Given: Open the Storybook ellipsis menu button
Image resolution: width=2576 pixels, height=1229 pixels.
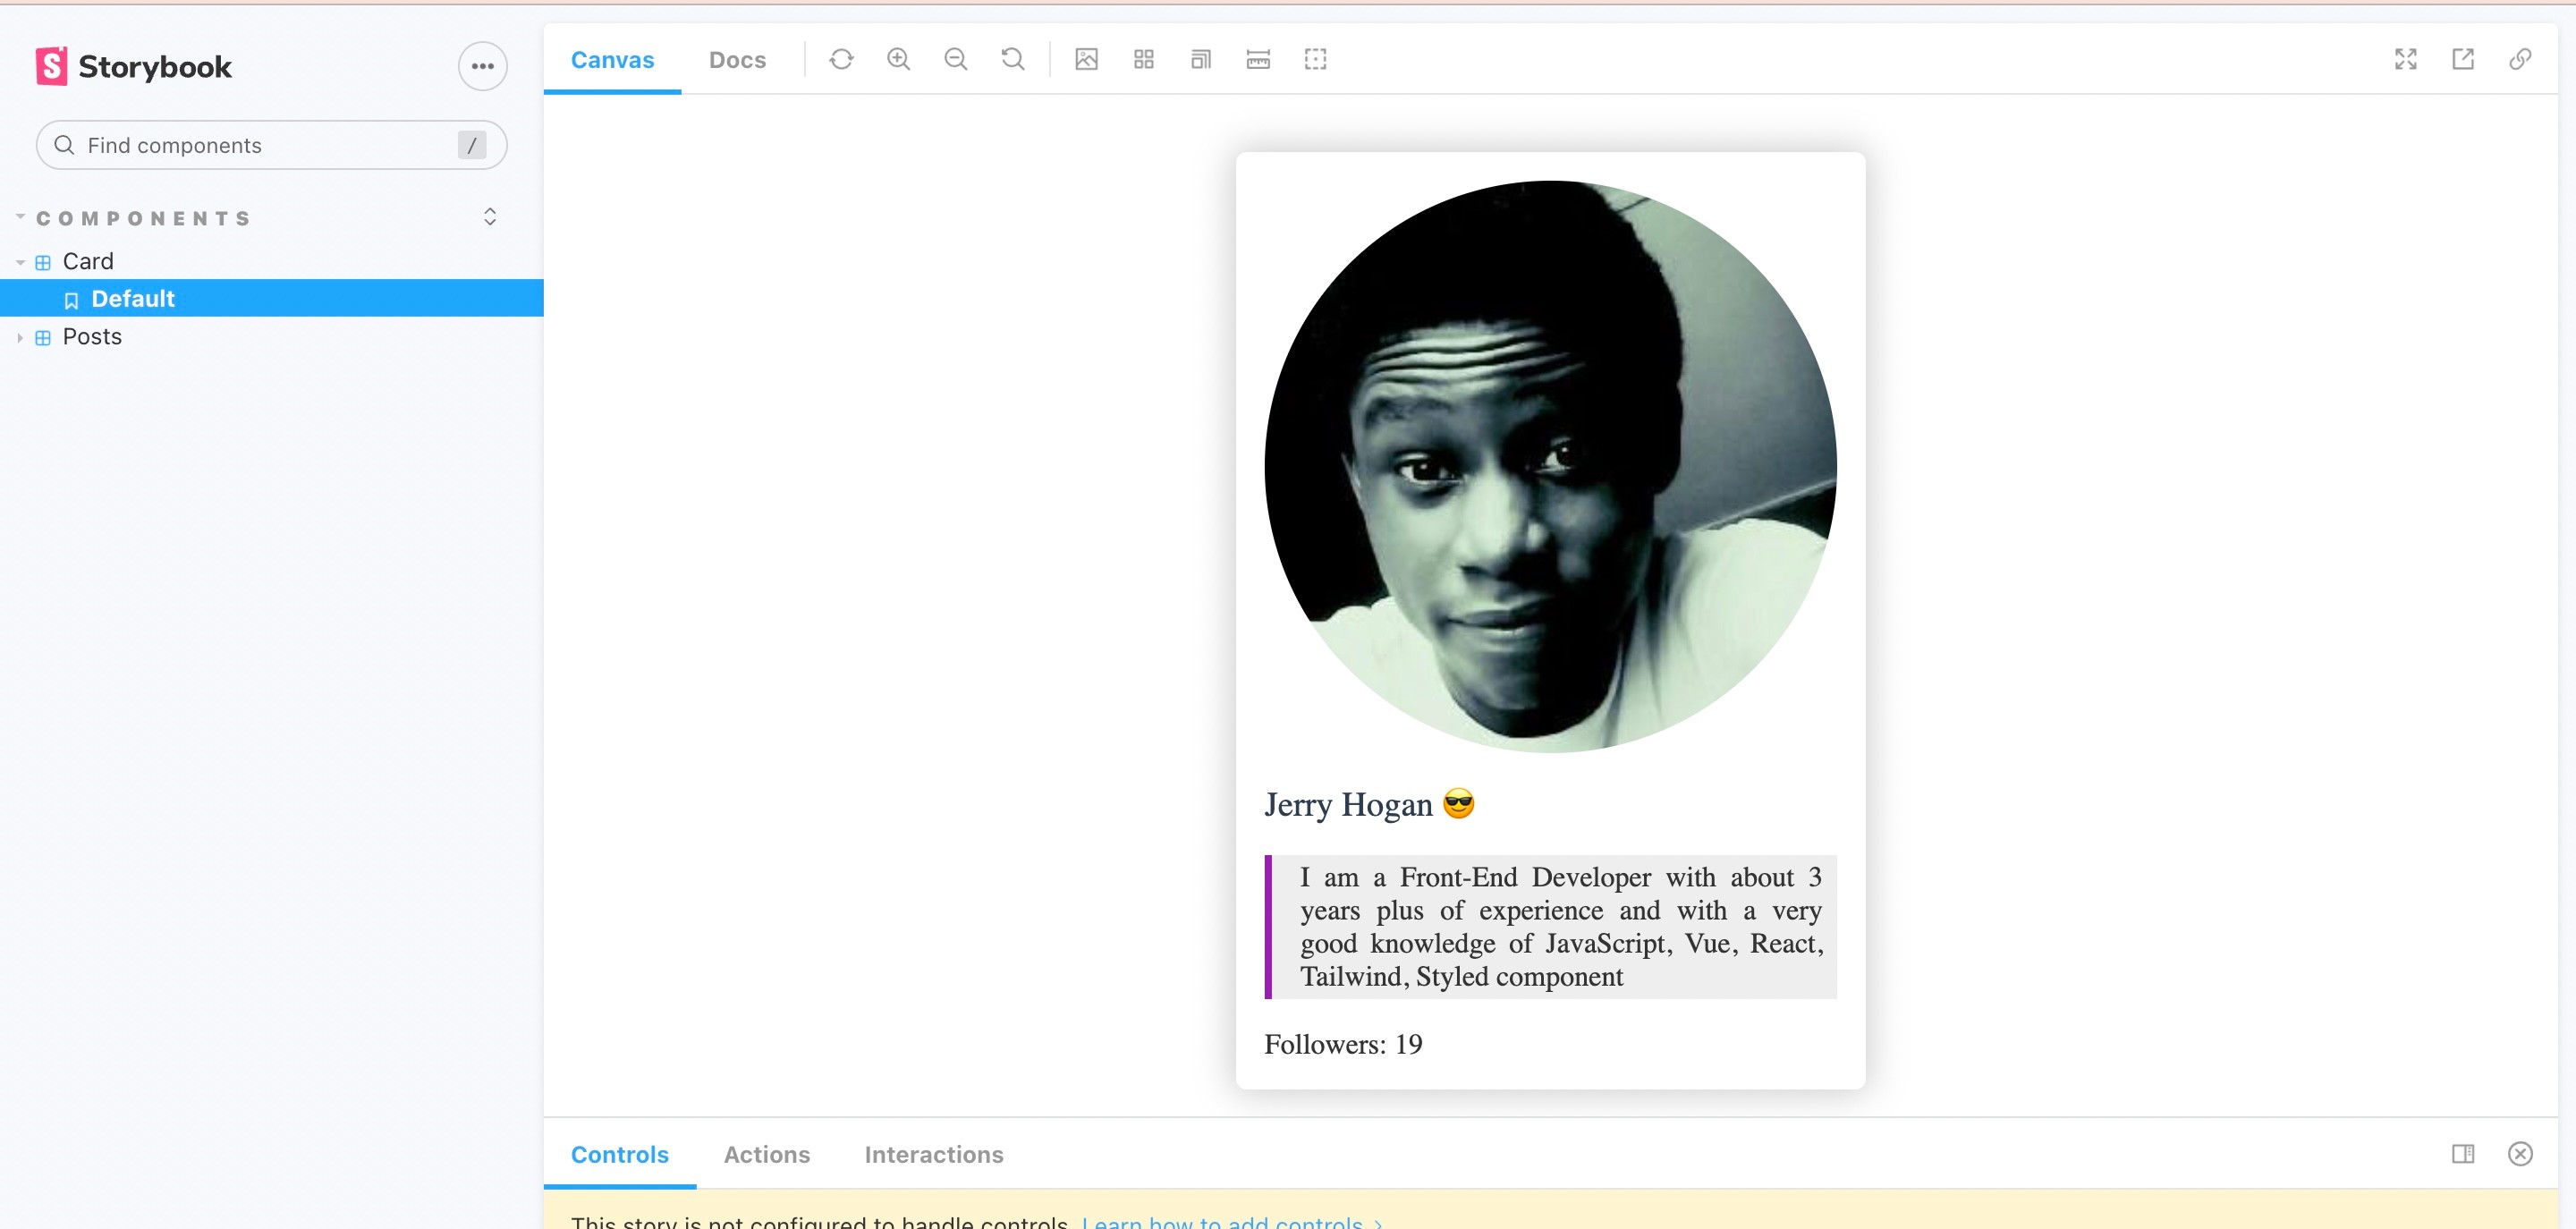Looking at the screenshot, I should (482, 66).
